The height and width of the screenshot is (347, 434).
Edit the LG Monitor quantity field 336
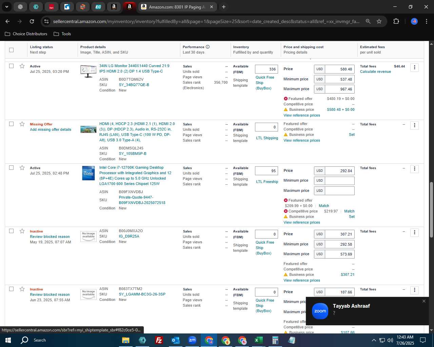267,69
